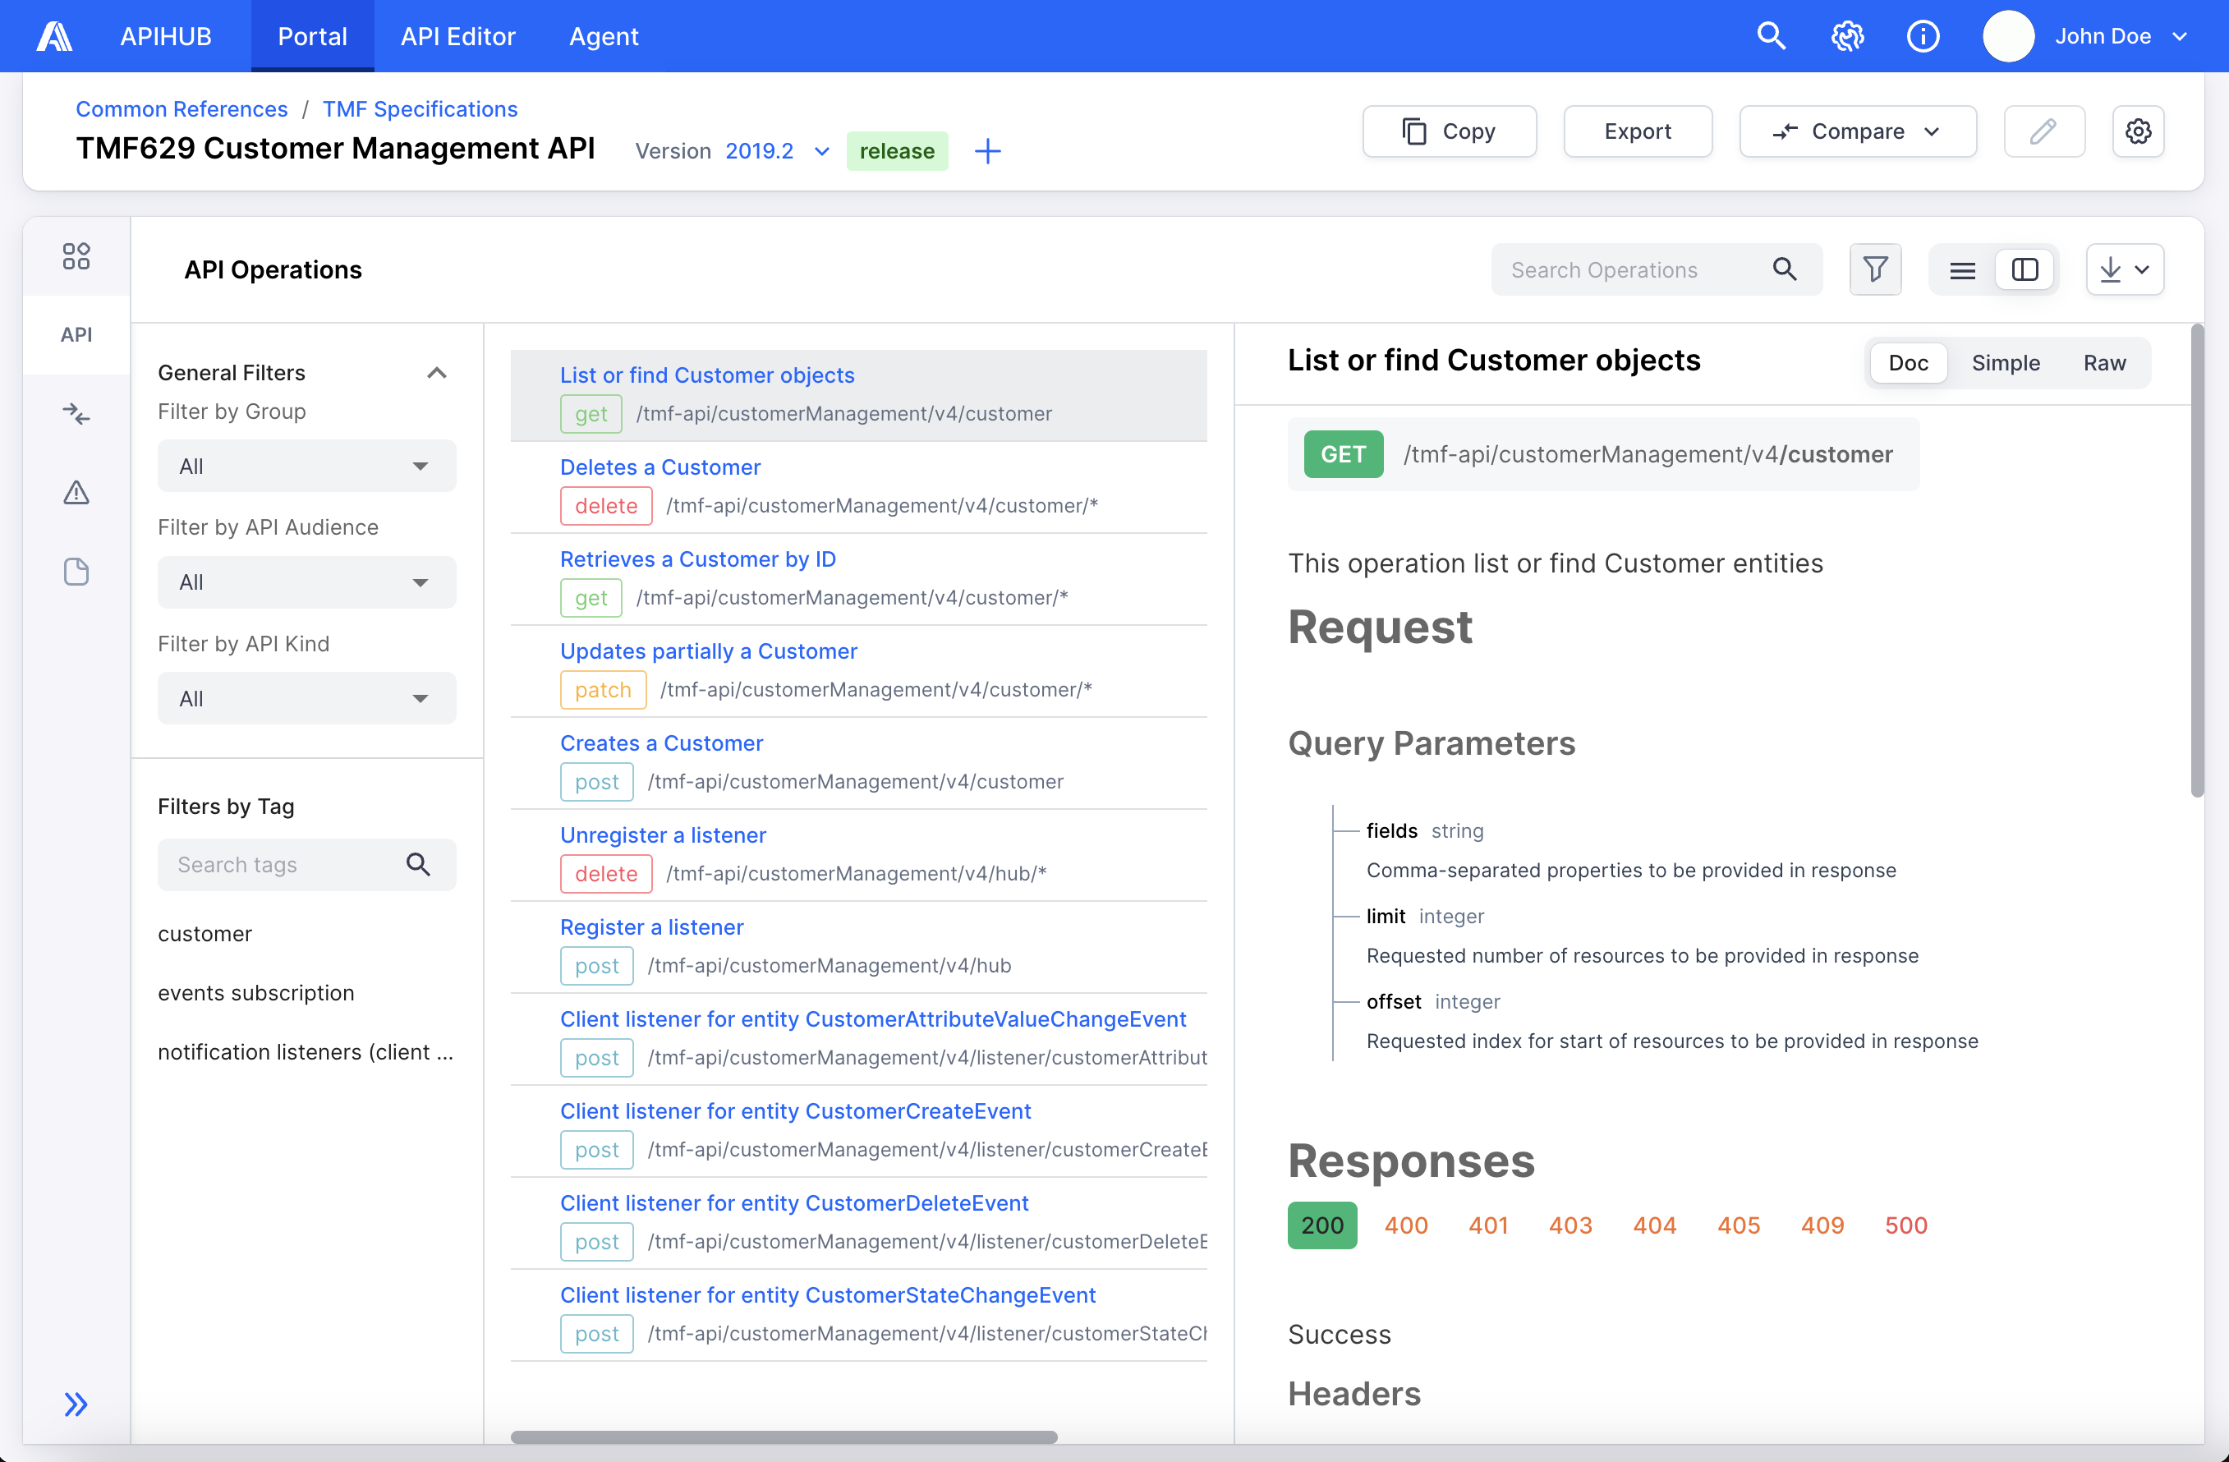Switch to list view mode

1962,269
